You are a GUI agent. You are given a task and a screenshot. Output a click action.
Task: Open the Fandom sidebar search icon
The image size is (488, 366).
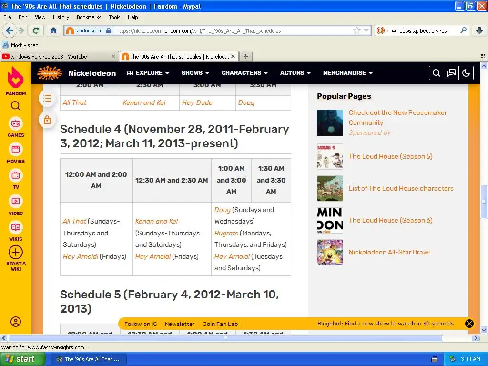coord(16,106)
